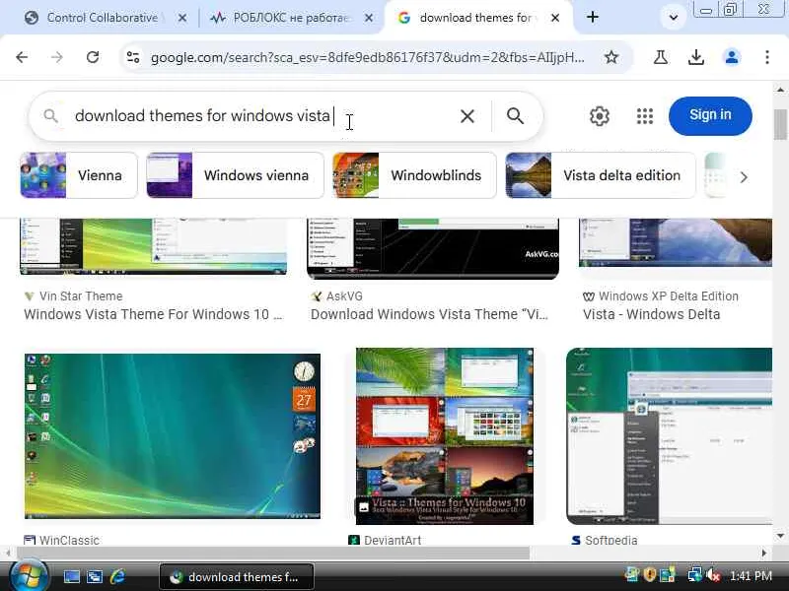Open site information icon in address bar
The height and width of the screenshot is (591, 789).
133,57
